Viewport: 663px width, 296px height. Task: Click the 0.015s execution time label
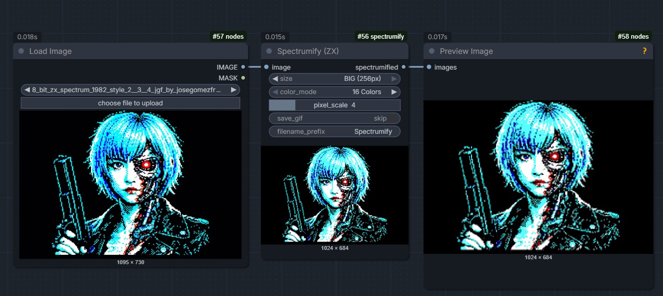[275, 37]
